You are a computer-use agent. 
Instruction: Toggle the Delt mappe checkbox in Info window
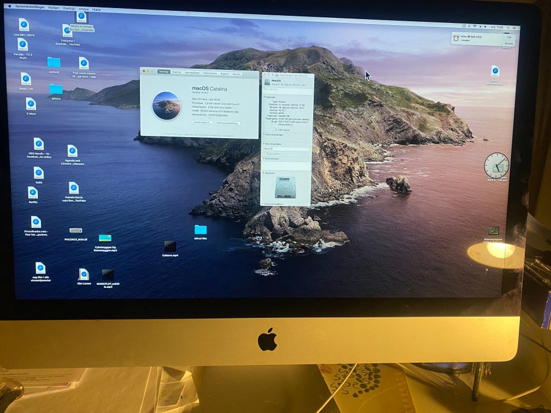(x=276, y=130)
